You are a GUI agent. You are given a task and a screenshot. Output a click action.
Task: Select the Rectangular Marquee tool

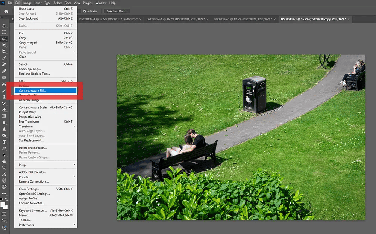pos(4,32)
